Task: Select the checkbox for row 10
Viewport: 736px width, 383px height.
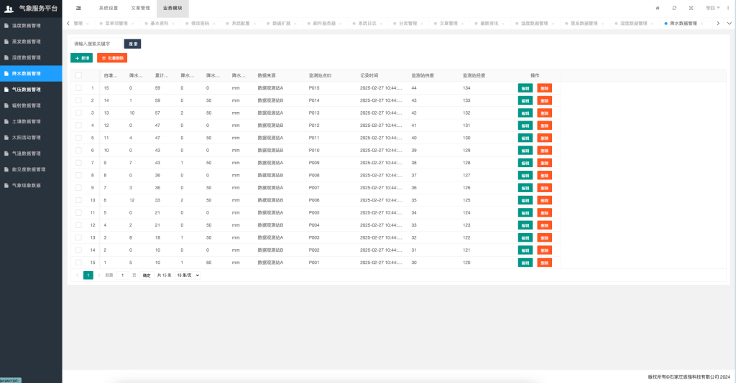Action: point(78,200)
